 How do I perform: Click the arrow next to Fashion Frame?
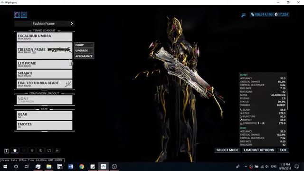72,23
